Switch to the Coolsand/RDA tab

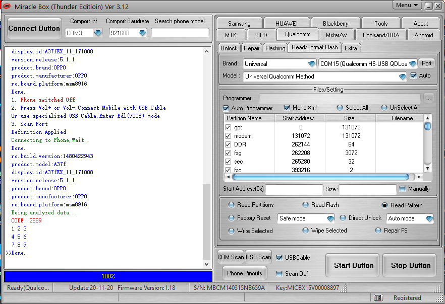pos(381,35)
